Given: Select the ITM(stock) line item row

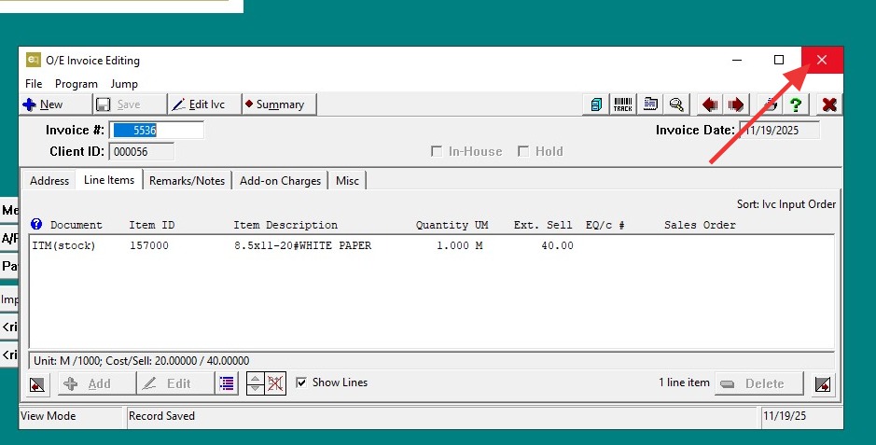Looking at the screenshot, I should pos(431,245).
